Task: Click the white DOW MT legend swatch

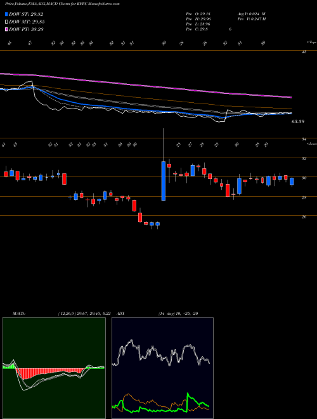Action: pyautogui.click(x=6, y=22)
